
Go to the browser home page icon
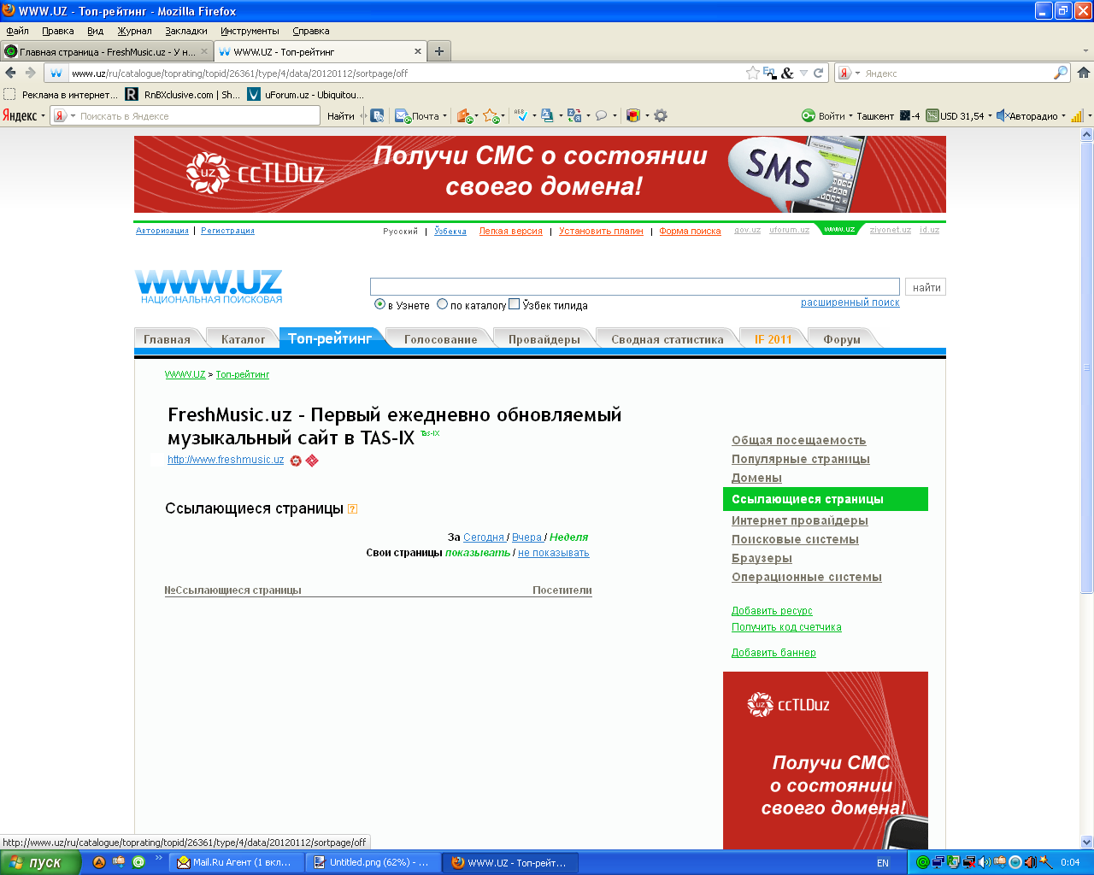(1083, 73)
